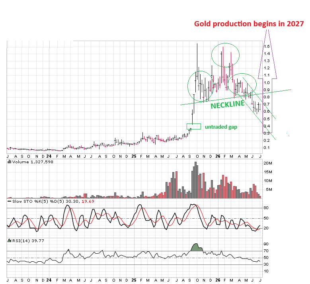310x284 pixels.
Task: Select the 'Gold production begins in 2027' headline
Action: (x=249, y=24)
